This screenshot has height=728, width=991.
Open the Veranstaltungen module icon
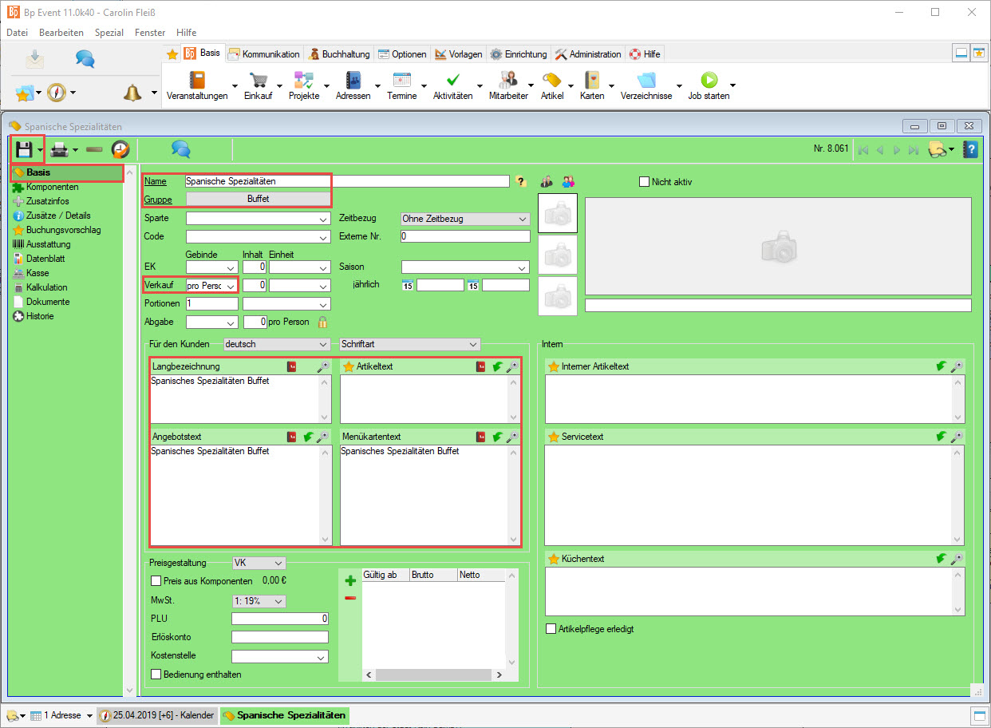pos(197,81)
